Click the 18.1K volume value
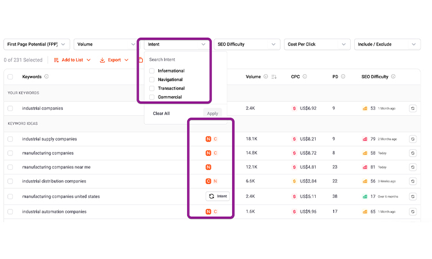432x259 pixels. click(x=252, y=139)
